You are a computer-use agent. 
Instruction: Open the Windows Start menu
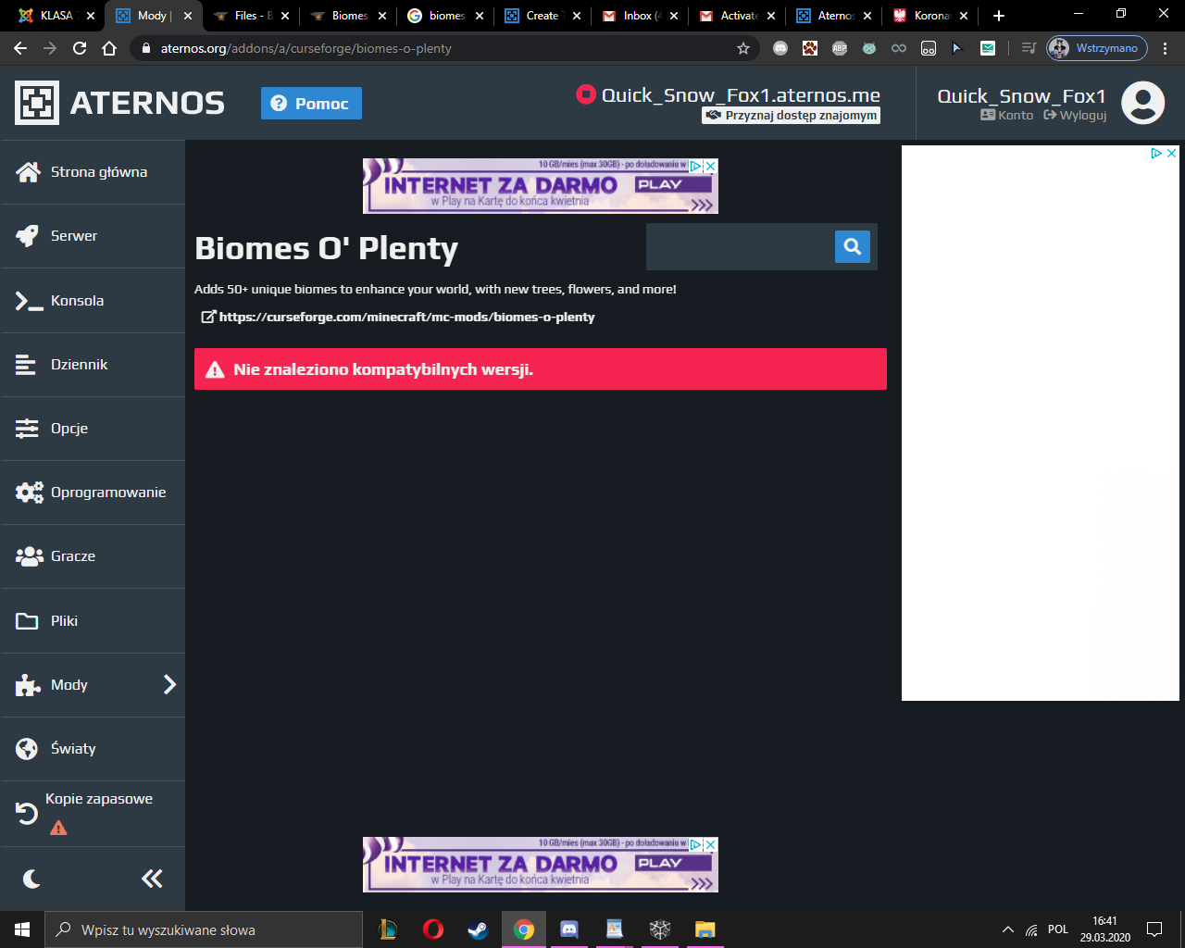coord(22,929)
